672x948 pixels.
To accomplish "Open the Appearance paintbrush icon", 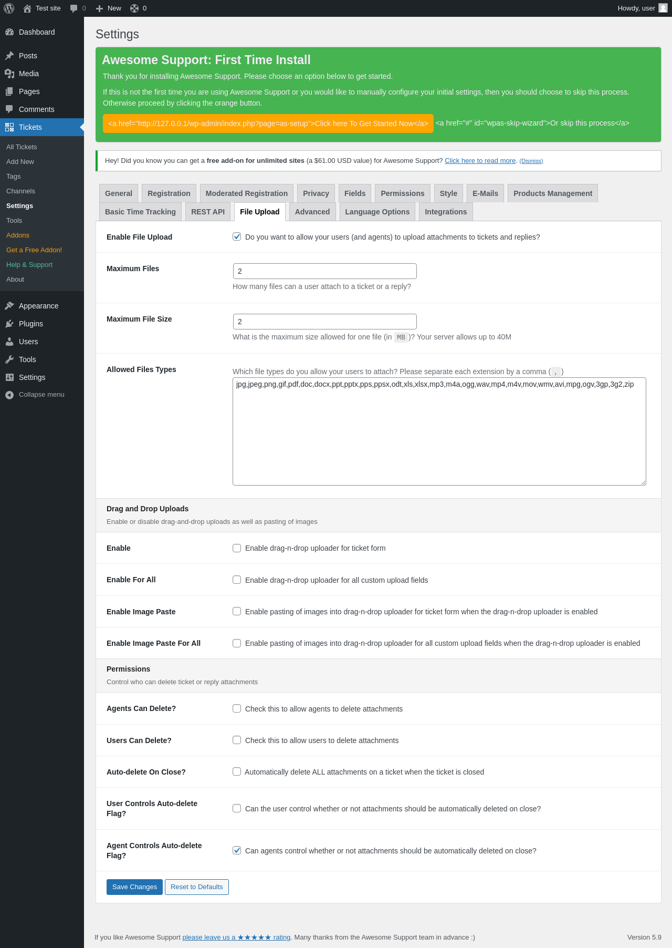I will tap(9, 306).
